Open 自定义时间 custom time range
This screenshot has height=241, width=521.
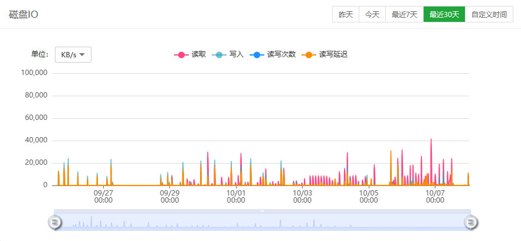[x=489, y=15]
